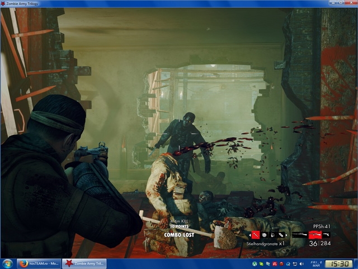Select the pistol sidearm weapon slot
This screenshot has width=358, height=269.
327,235
